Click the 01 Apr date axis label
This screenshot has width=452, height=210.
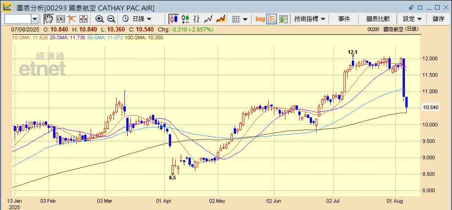click(164, 201)
